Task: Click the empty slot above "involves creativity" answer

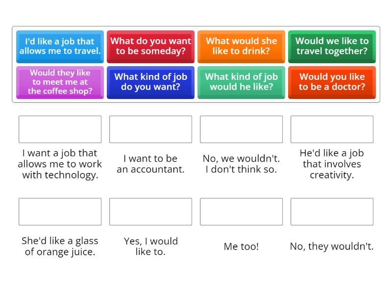Action: tap(332, 129)
